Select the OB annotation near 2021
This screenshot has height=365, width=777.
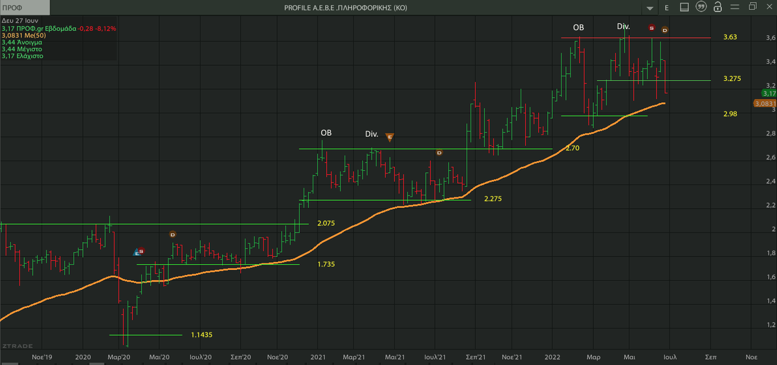pos(326,133)
